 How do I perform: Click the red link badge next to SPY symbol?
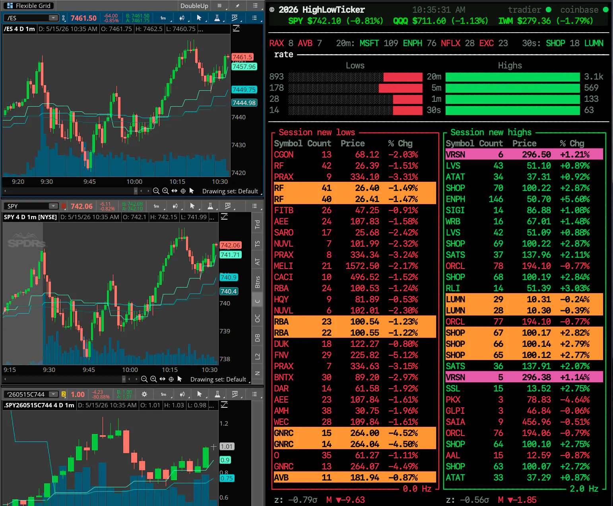point(64,206)
